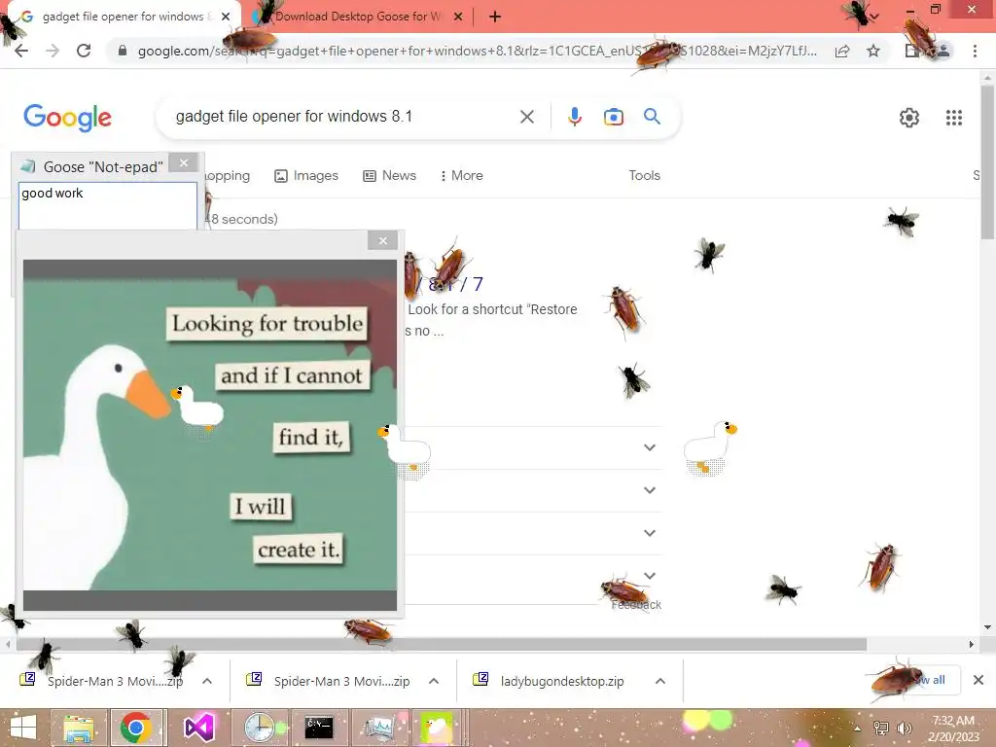The width and height of the screenshot is (996, 747).
Task: Open Chrome's three-dot menu
Action: (975, 51)
